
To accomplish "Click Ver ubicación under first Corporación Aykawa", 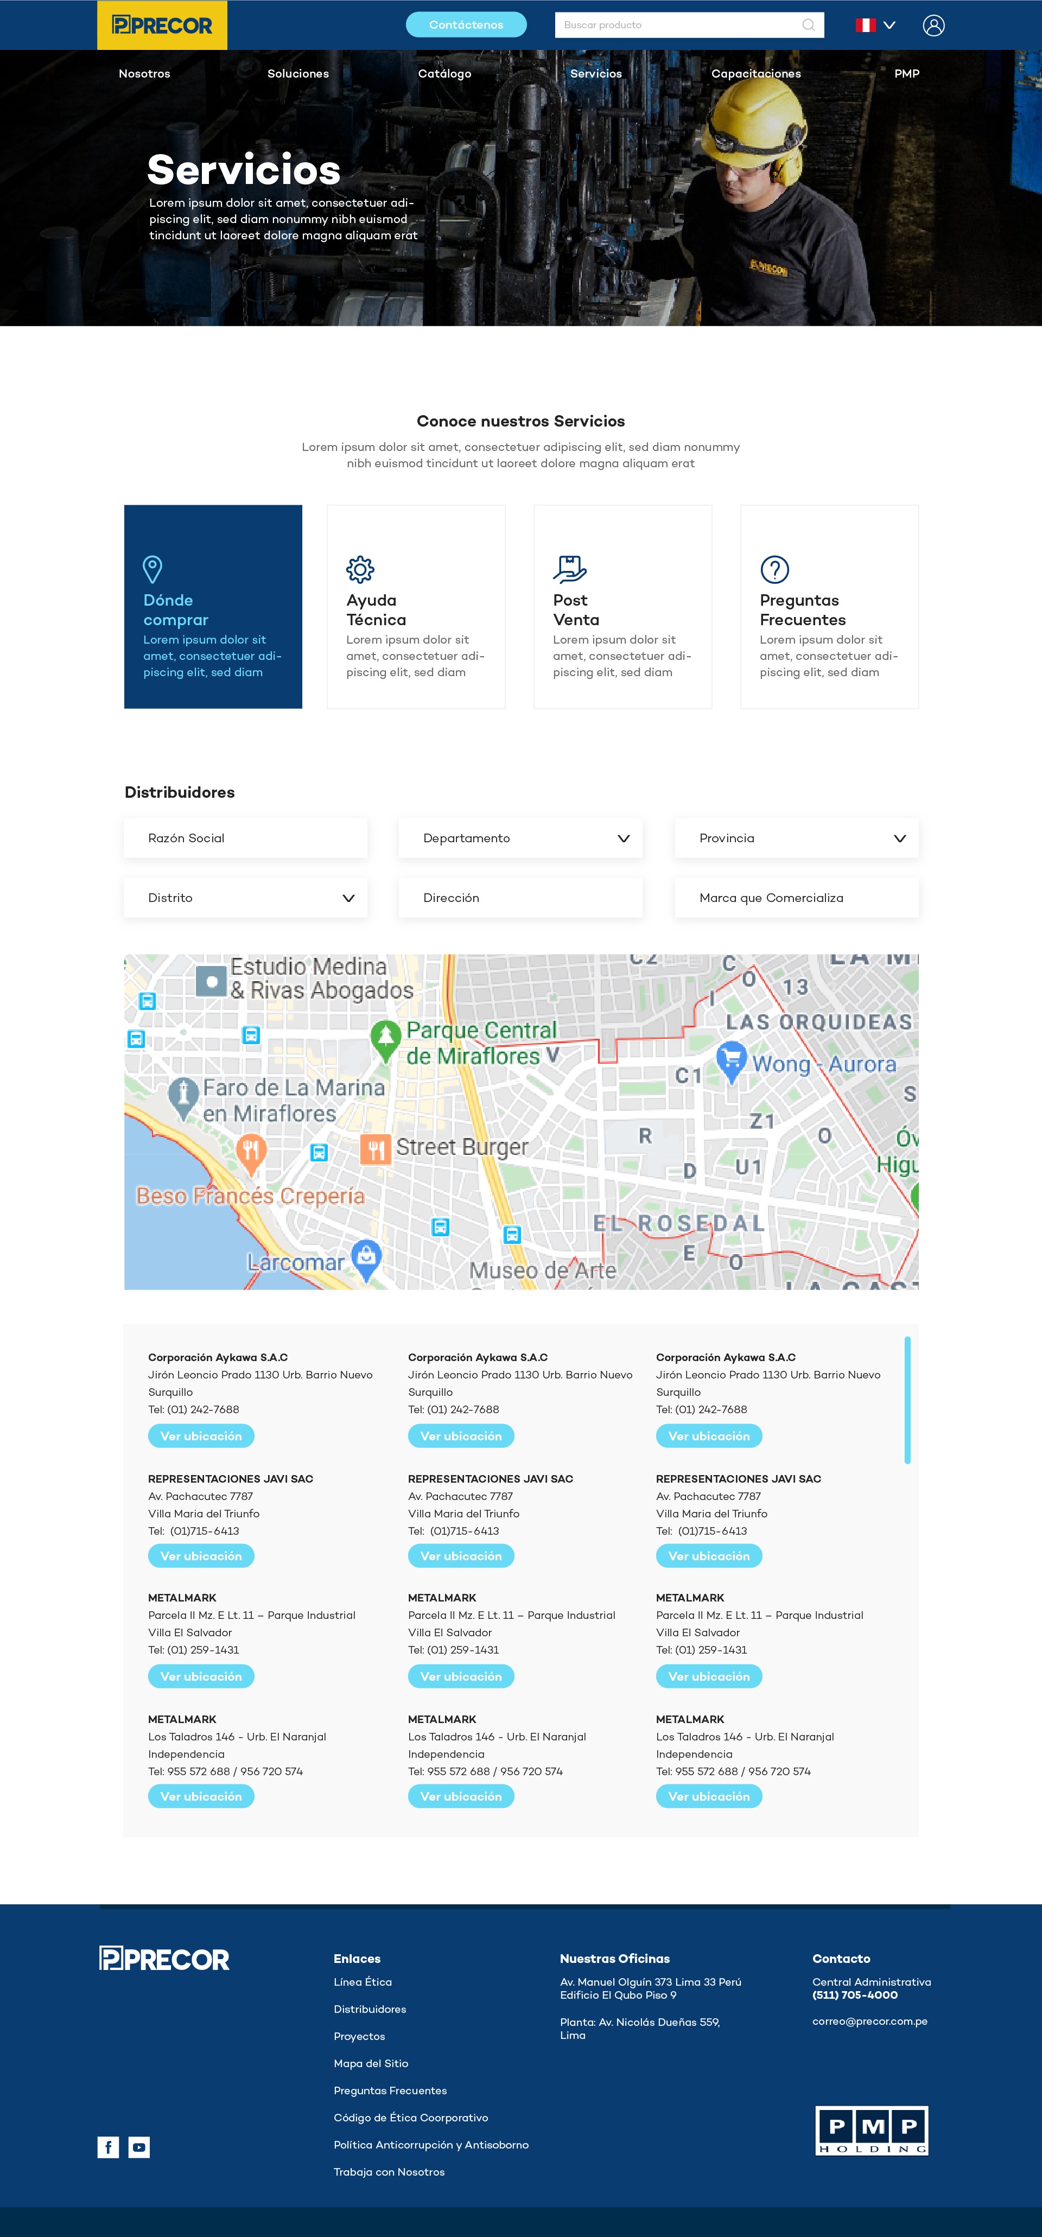I will [x=201, y=1435].
